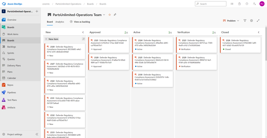Screen dimensions: 267x138
Task: Open the work items list icon in header
Action: click(x=232, y=4)
